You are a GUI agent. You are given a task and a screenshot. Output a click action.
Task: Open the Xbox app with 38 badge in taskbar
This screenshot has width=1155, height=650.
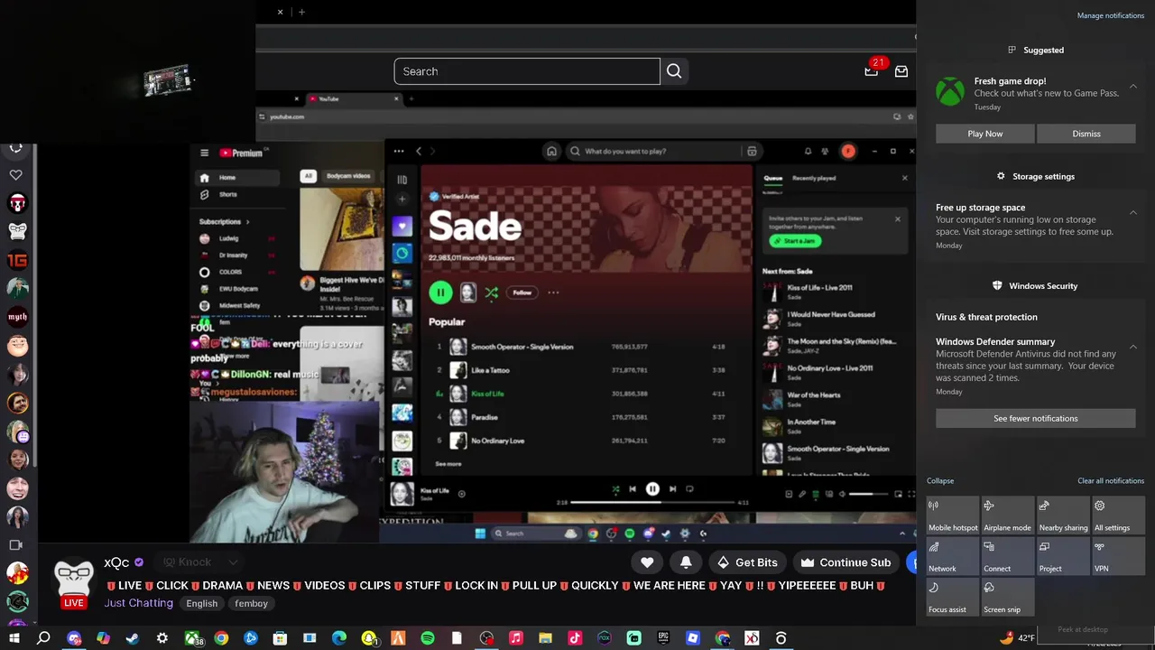192,638
